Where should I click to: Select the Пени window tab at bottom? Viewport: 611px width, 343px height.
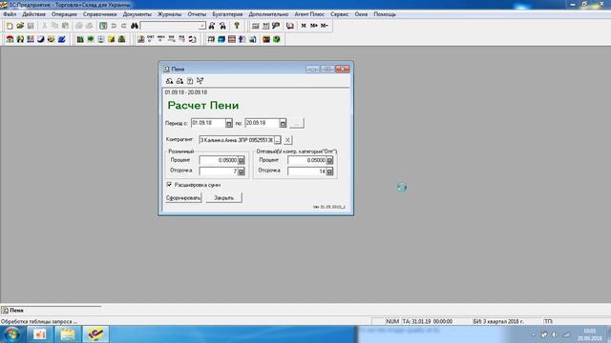click(51, 311)
